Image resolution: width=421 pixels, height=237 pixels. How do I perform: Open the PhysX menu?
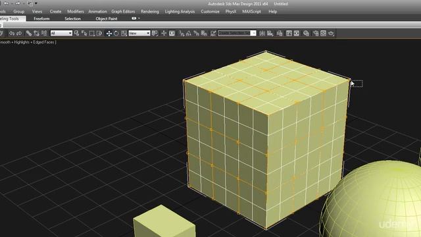(x=231, y=12)
